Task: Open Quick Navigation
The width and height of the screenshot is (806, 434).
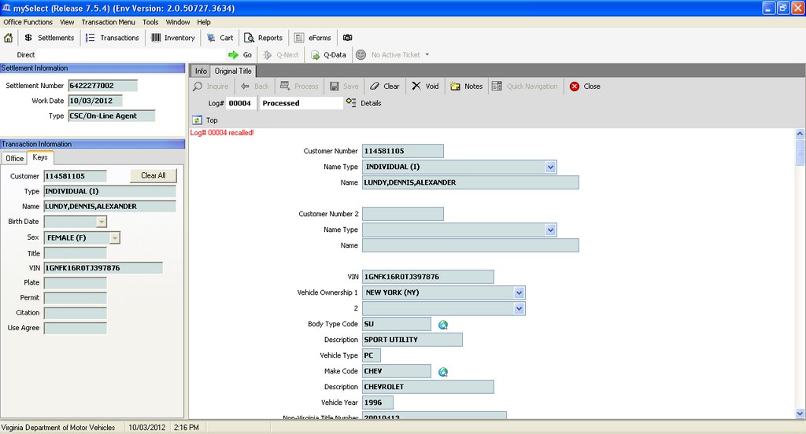Action: click(524, 86)
